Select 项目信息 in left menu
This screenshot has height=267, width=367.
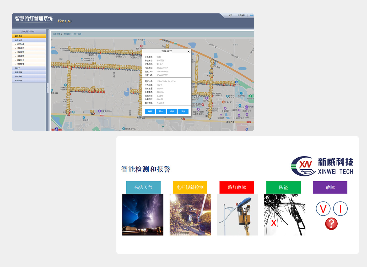(x=19, y=36)
